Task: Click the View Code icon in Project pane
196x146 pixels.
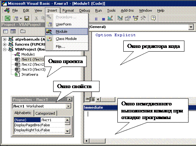Action: (x=6, y=31)
